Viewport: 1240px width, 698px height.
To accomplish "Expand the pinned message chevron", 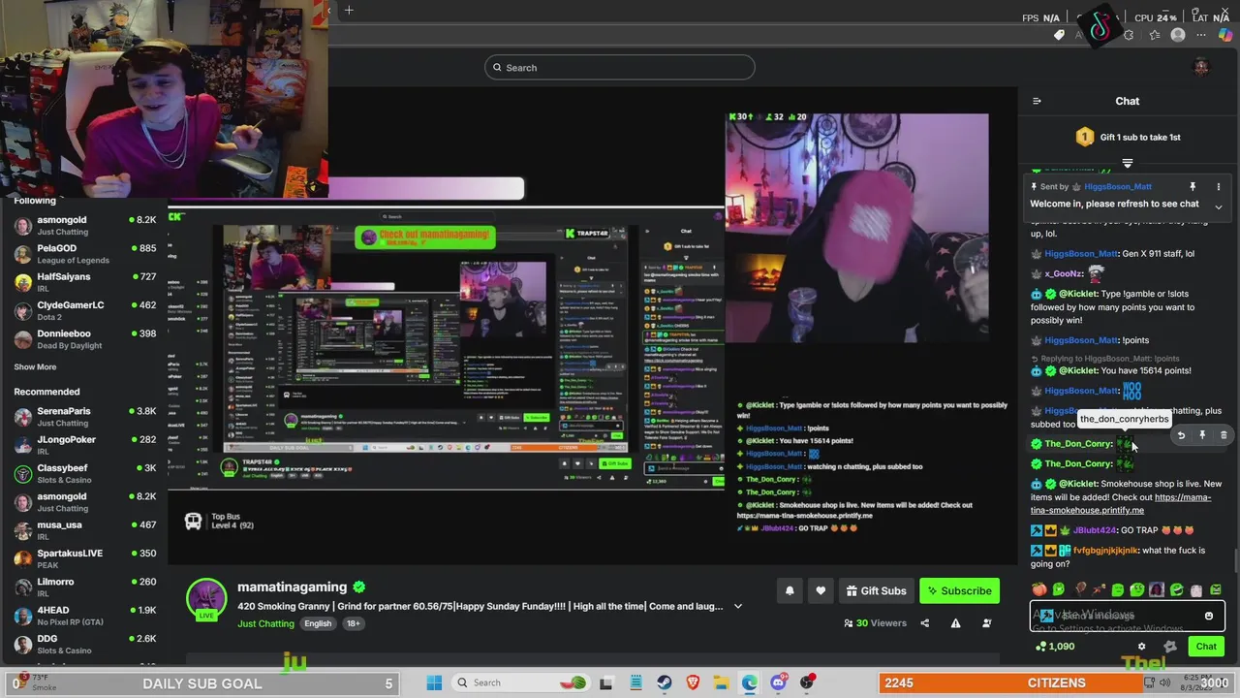I will 1219,206.
